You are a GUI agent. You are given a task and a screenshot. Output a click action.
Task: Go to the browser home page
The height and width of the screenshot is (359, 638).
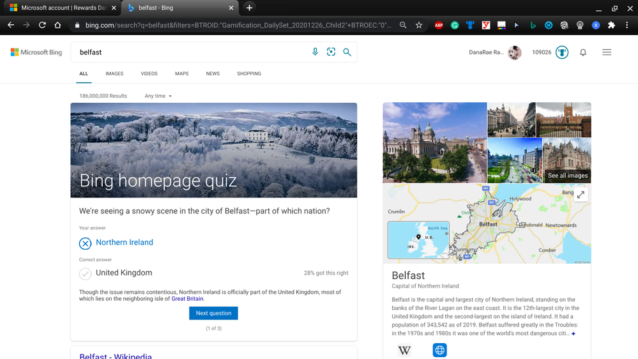coord(57,26)
